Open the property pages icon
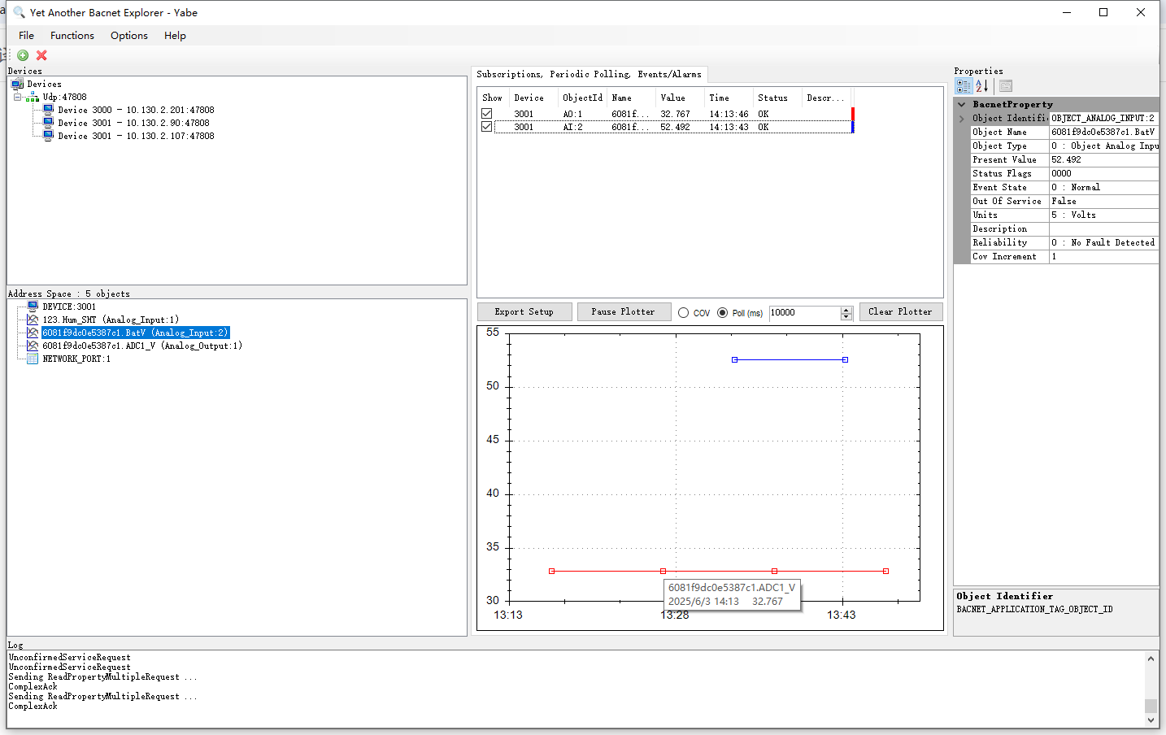This screenshot has height=735, width=1166. click(x=1006, y=85)
